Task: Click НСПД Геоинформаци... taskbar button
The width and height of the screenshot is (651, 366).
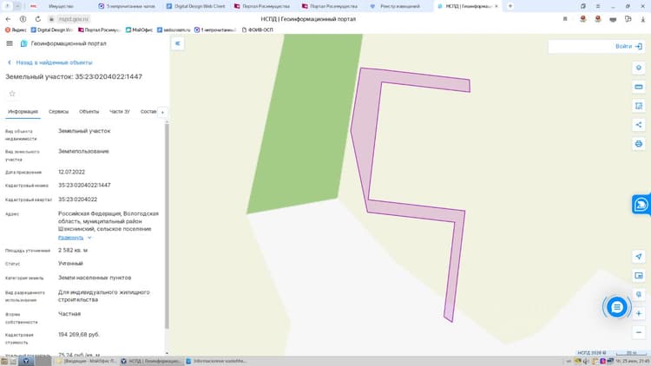Action: coord(151,361)
